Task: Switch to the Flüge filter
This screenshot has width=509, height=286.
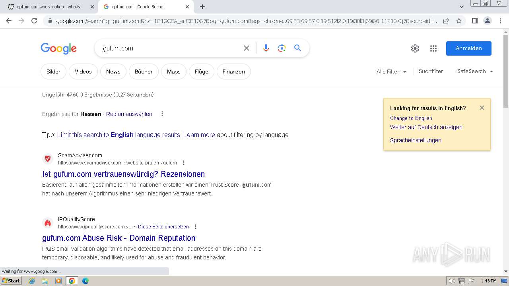Action: 202,71
